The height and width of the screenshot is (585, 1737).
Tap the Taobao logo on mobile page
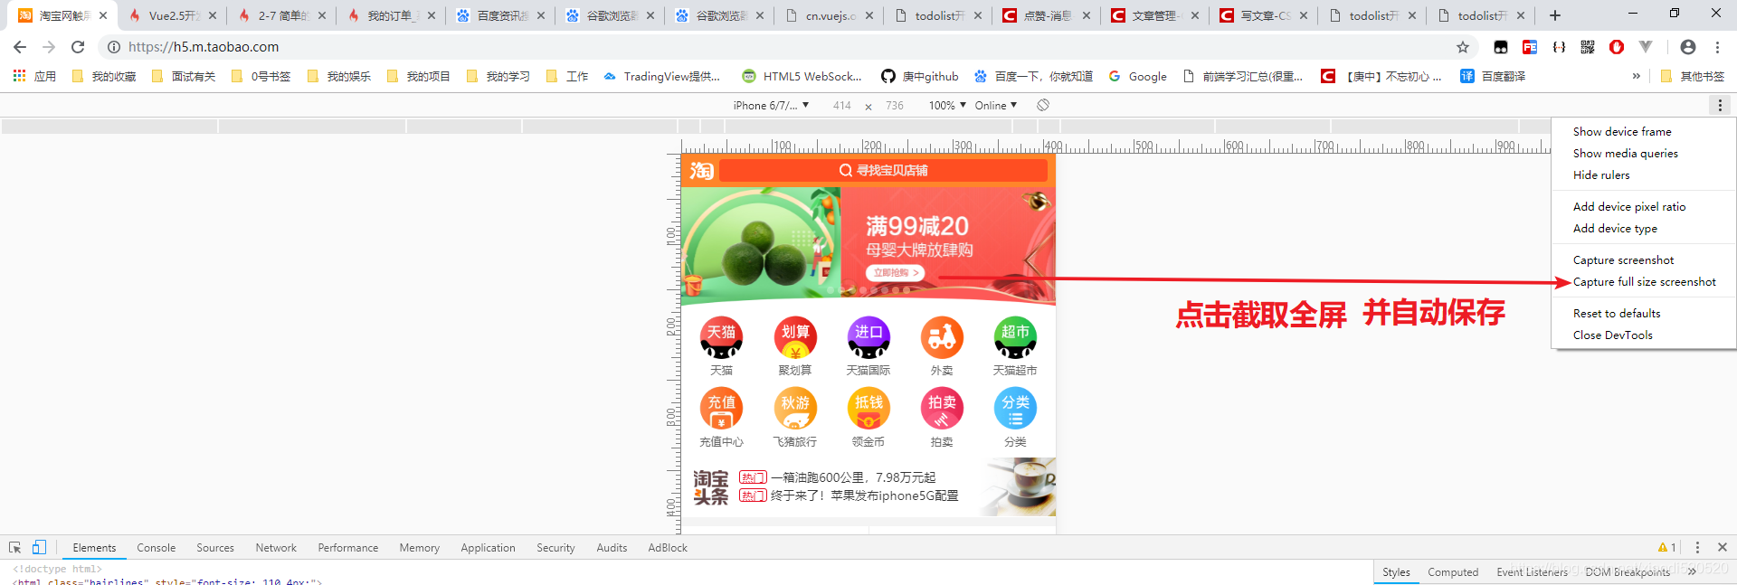[701, 170]
